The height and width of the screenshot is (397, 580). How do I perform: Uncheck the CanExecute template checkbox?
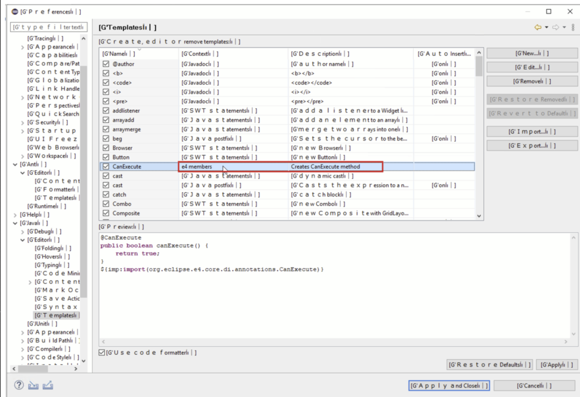coord(106,167)
